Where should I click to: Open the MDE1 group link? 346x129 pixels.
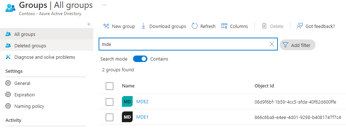142,117
